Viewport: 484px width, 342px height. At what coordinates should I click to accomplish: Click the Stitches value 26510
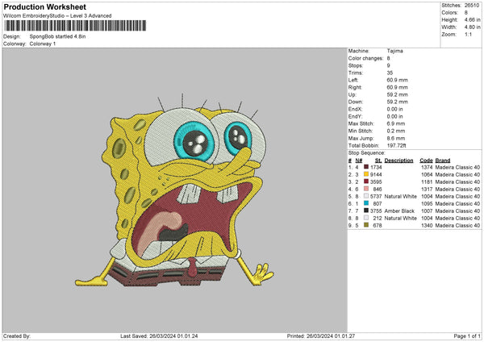tap(472, 6)
